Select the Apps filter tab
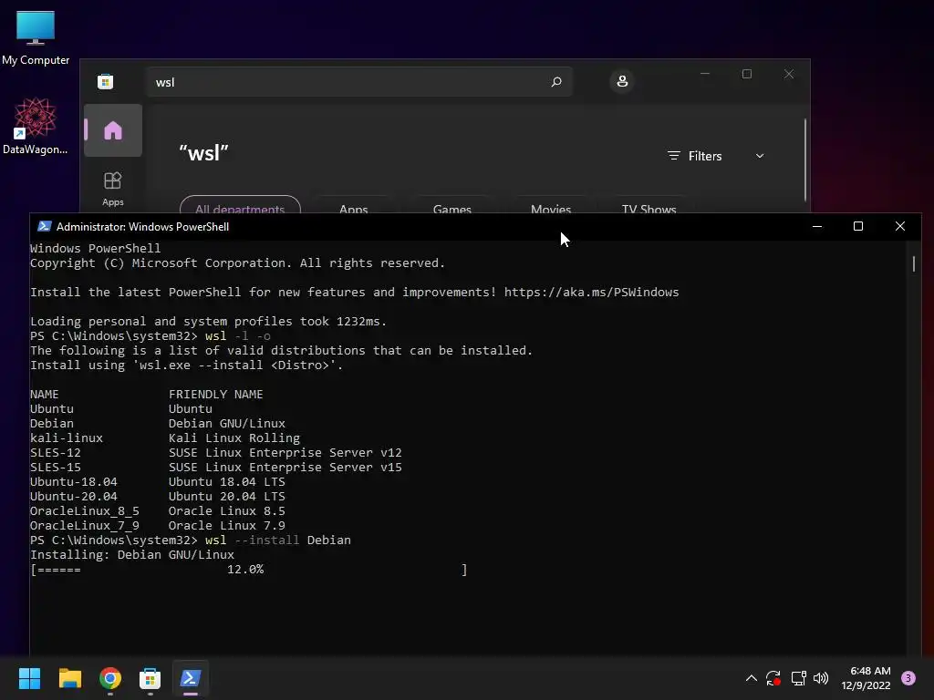The height and width of the screenshot is (700, 934). click(353, 204)
